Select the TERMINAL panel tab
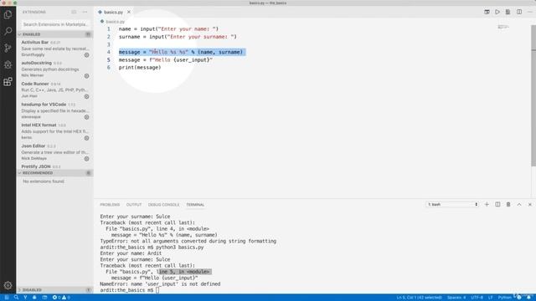 pyautogui.click(x=195, y=205)
